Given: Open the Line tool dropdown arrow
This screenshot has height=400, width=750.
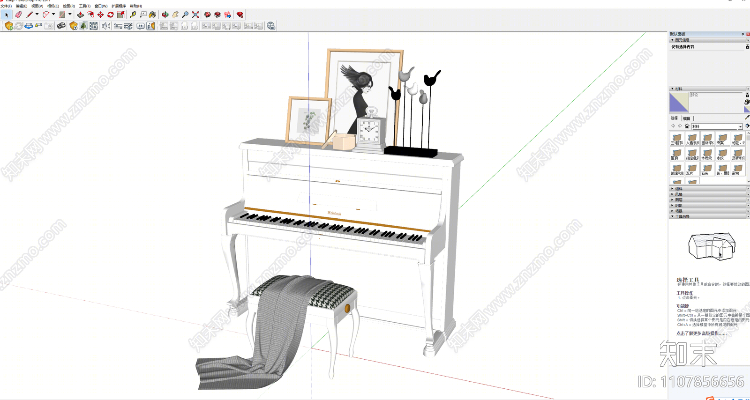Looking at the screenshot, I should (x=37, y=15).
